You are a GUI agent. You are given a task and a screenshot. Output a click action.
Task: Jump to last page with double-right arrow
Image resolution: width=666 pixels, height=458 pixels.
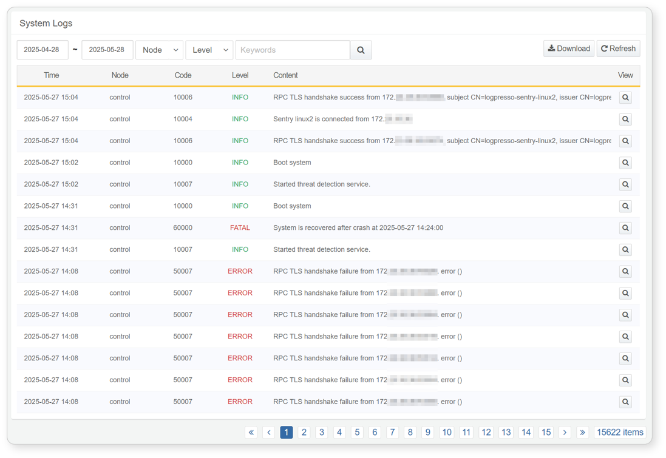582,432
